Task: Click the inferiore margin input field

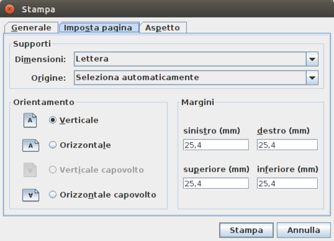Action: pyautogui.click(x=287, y=184)
